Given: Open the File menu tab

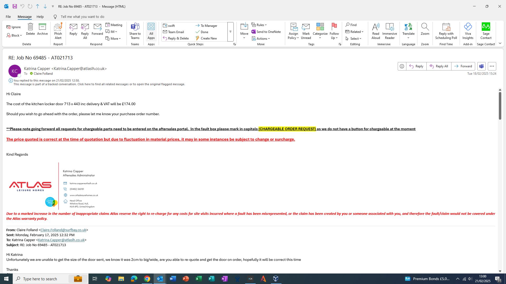Looking at the screenshot, I should click(8, 17).
